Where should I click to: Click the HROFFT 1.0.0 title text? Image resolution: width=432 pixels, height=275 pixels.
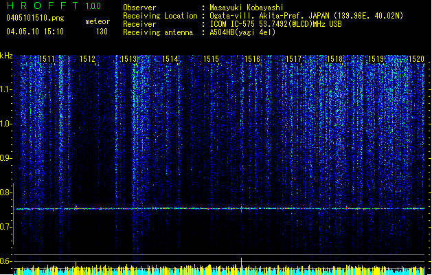(54, 5)
